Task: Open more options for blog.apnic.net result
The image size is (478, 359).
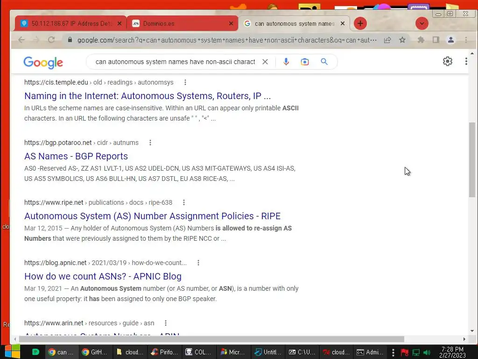Action: 198,263
